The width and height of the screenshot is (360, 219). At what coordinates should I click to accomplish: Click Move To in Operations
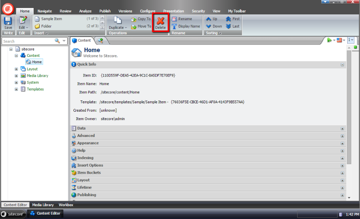141,26
